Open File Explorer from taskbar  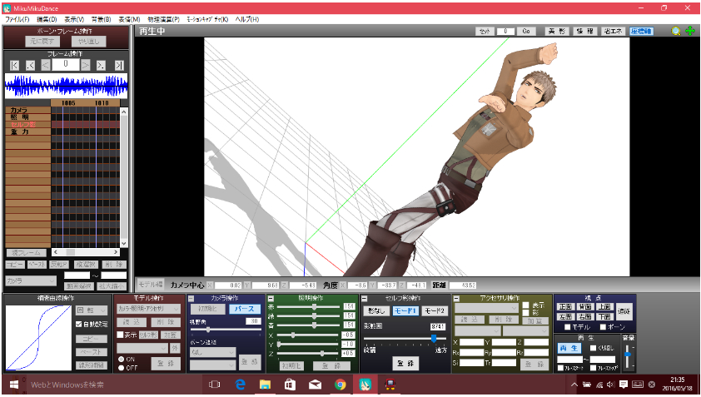265,385
